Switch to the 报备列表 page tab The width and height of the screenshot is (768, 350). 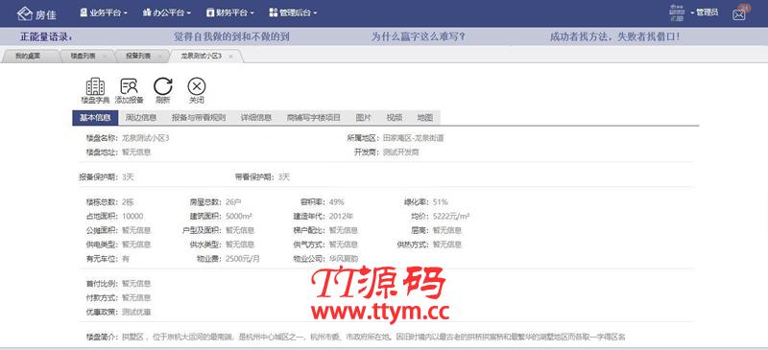138,57
